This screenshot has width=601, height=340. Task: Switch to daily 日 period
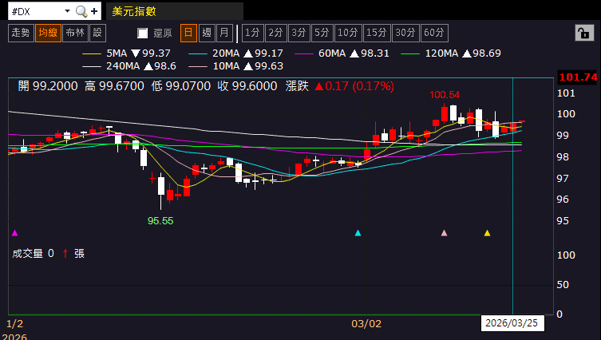coord(188,33)
